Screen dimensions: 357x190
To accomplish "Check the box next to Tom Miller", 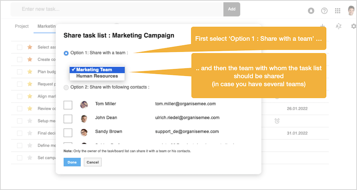I will pos(68,105).
